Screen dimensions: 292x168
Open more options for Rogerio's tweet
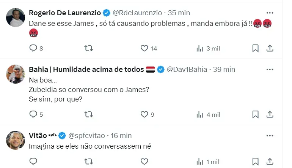pos(270,13)
